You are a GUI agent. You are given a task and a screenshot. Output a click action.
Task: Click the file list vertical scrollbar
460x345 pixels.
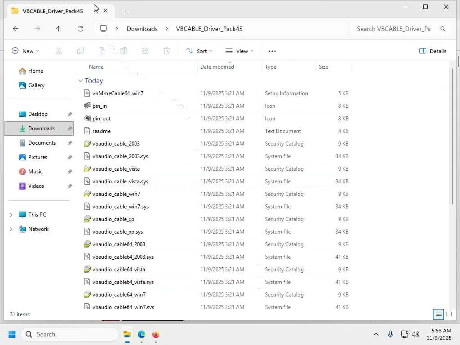pos(452,137)
